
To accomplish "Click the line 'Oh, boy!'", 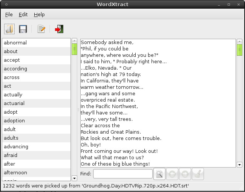I will 90,145.
